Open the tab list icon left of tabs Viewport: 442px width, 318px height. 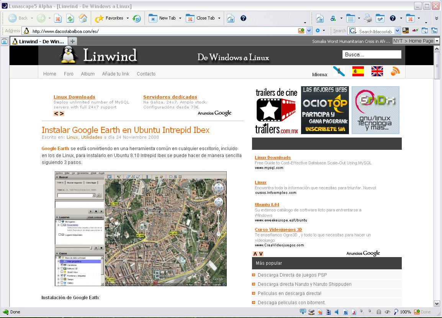point(5,41)
